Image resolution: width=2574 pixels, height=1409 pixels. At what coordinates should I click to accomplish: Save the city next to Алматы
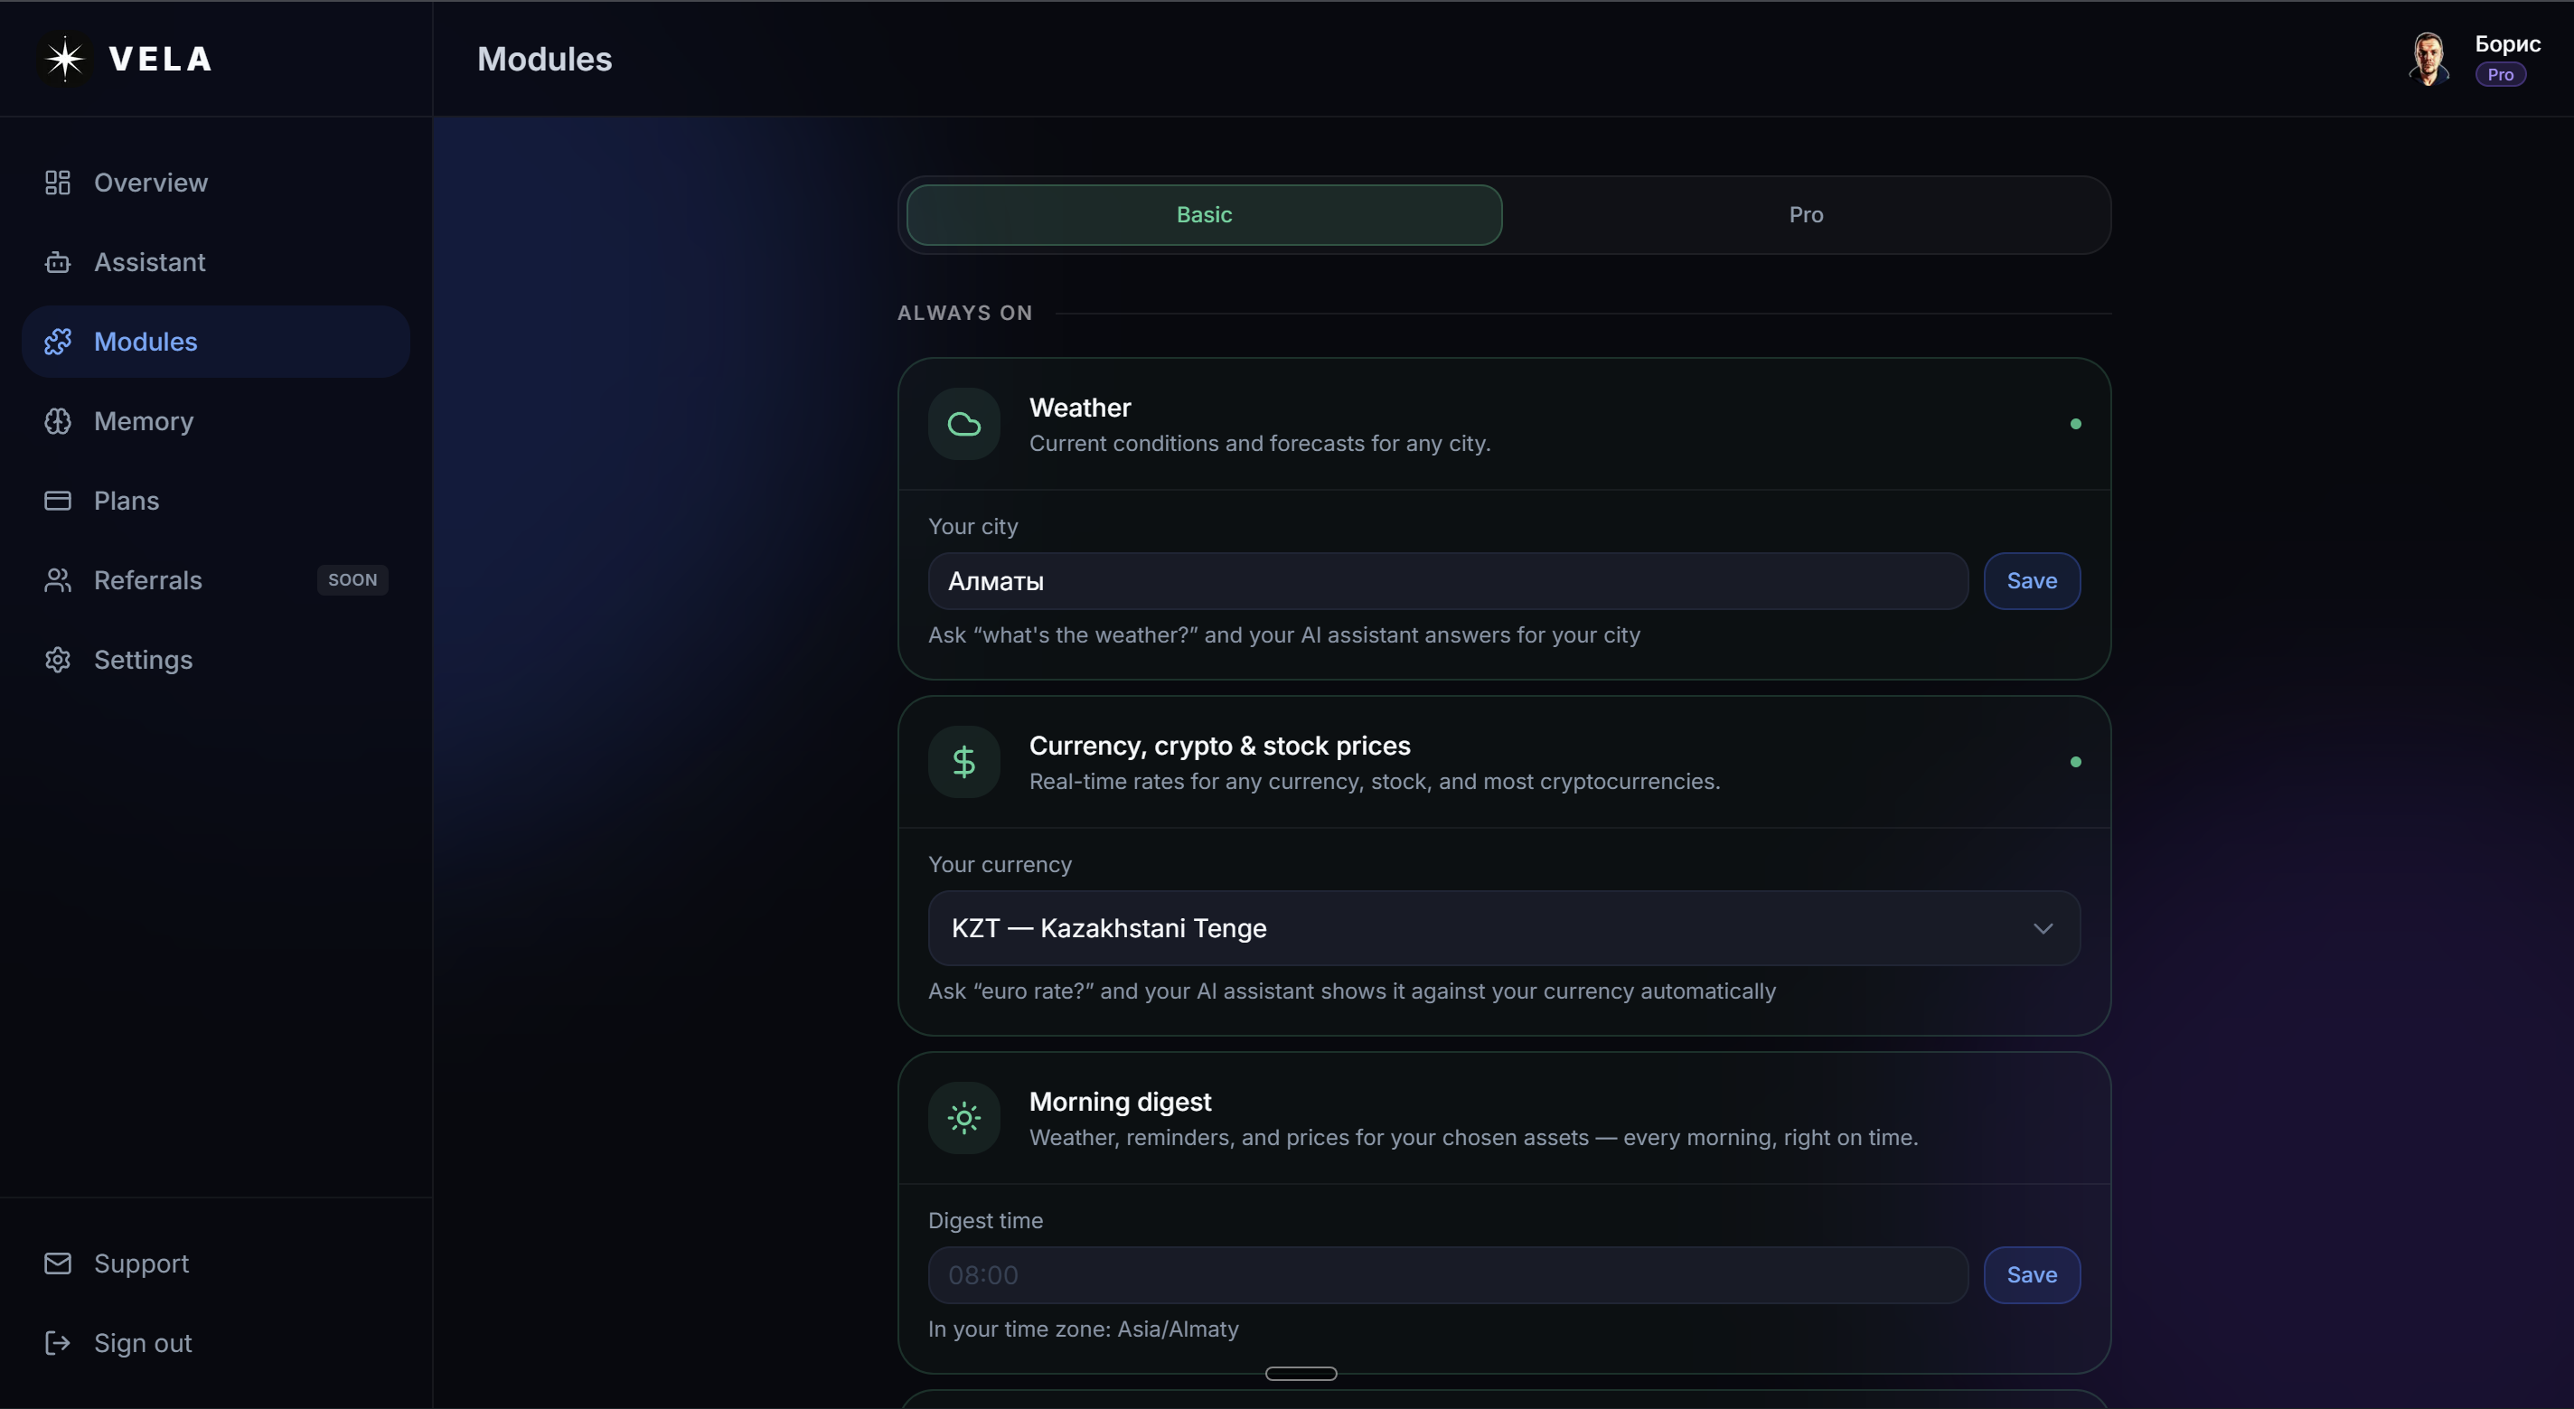(x=2032, y=582)
